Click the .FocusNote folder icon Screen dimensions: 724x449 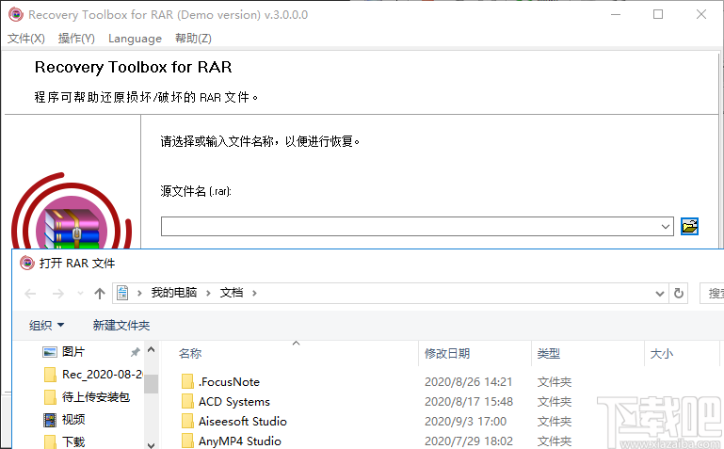[187, 382]
